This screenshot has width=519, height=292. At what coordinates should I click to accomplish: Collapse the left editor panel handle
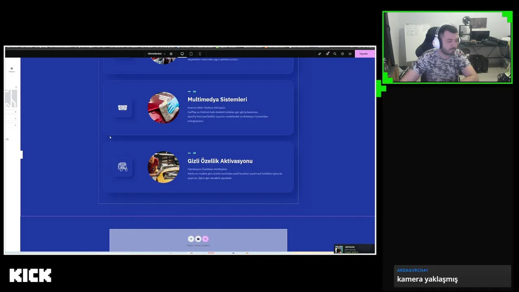(21, 155)
